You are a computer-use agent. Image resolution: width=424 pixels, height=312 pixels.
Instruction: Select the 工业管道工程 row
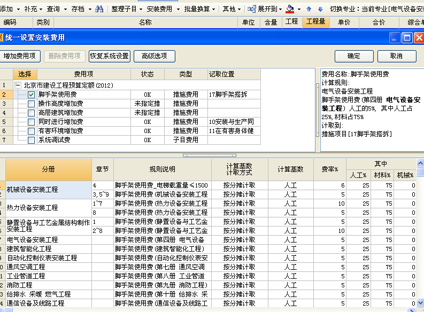[x=49, y=276]
